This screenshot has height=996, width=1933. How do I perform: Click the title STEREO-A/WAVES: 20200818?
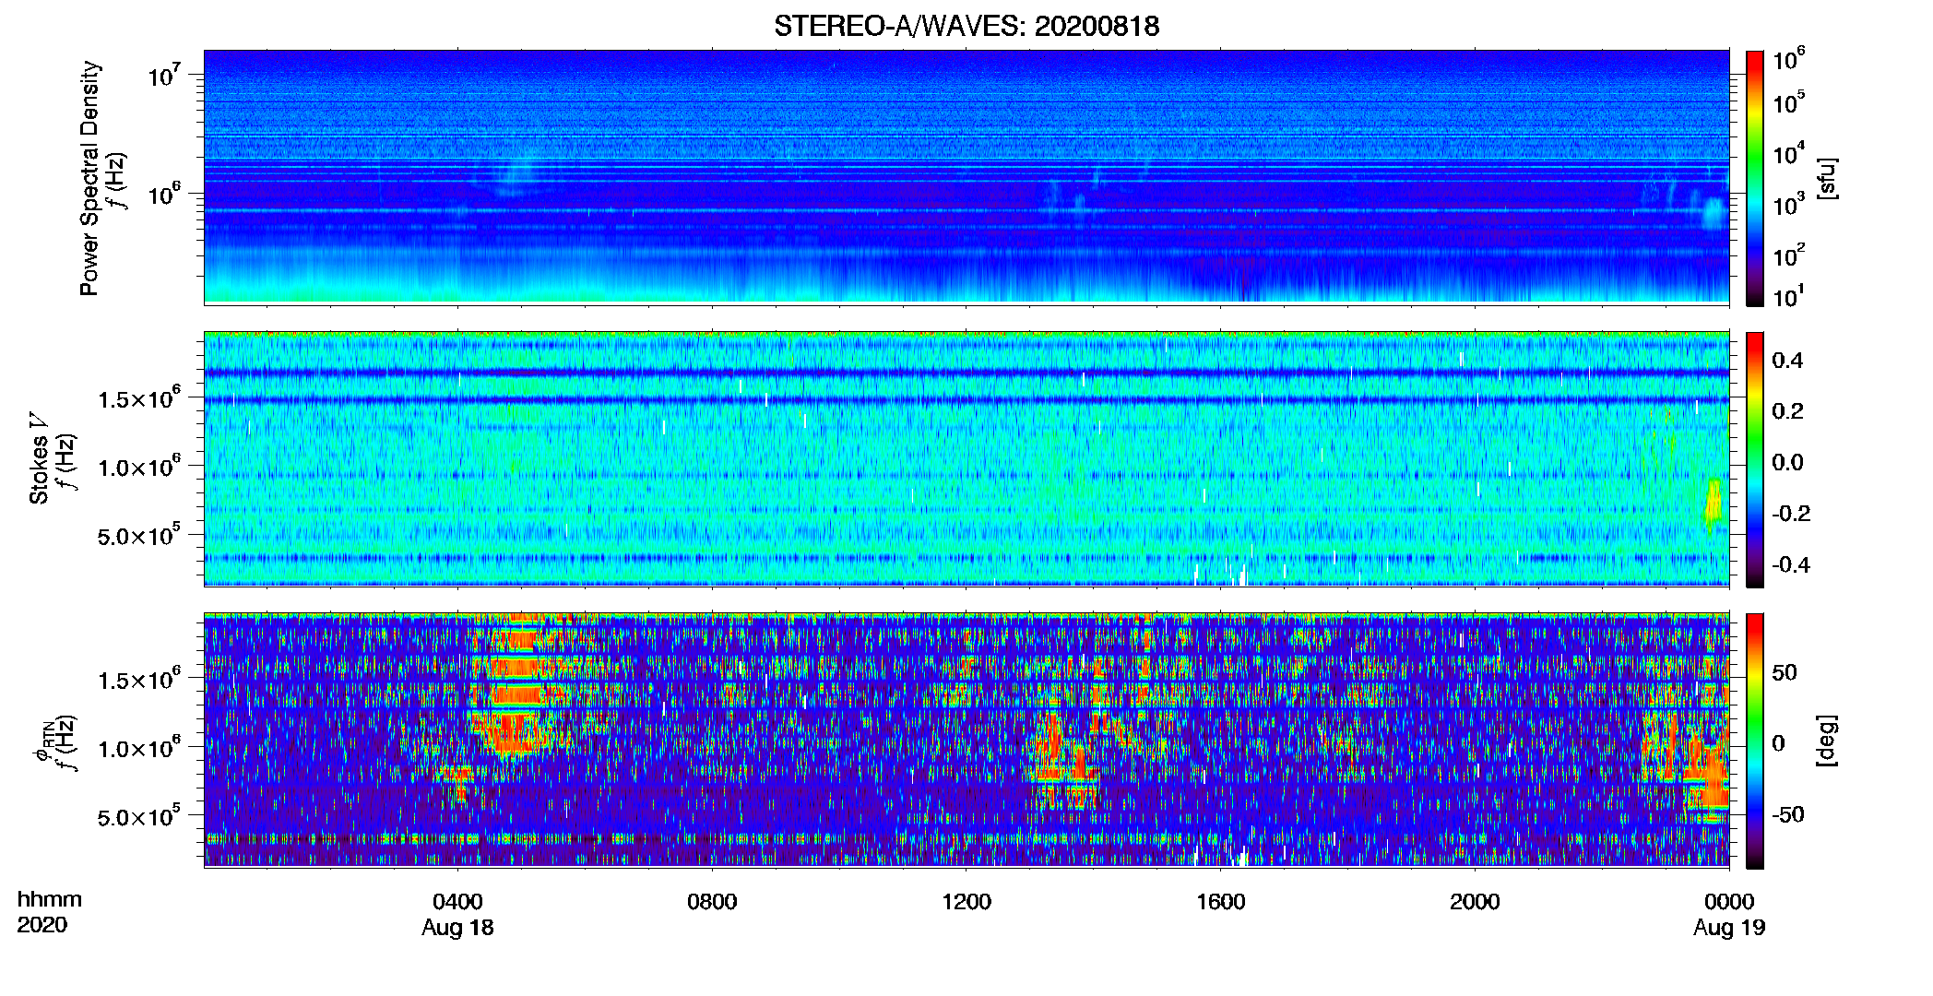tap(966, 26)
